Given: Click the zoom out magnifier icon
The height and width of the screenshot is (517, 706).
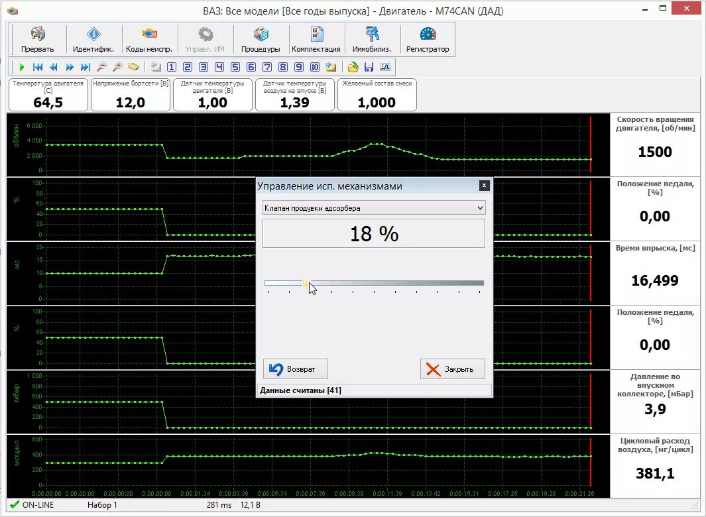Looking at the screenshot, I should click(x=101, y=67).
